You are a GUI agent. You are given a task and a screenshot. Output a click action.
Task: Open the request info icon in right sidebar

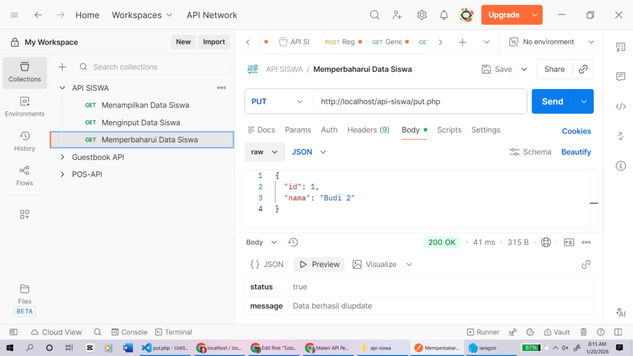621,166
